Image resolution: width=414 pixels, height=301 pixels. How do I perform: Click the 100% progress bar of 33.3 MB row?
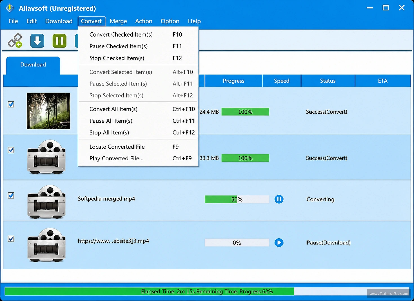(x=245, y=158)
